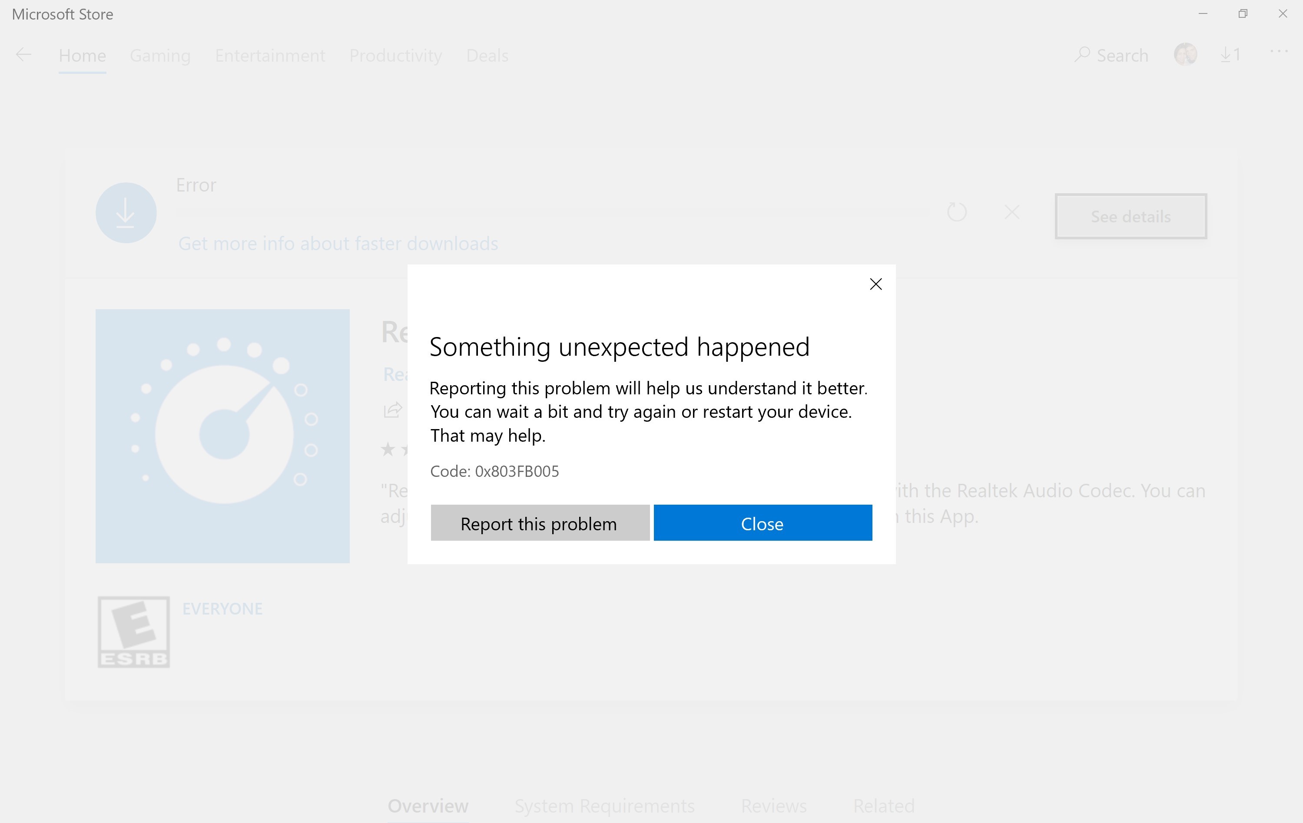The image size is (1303, 823).
Task: Click the download progress bar under Error
Action: (x=553, y=212)
